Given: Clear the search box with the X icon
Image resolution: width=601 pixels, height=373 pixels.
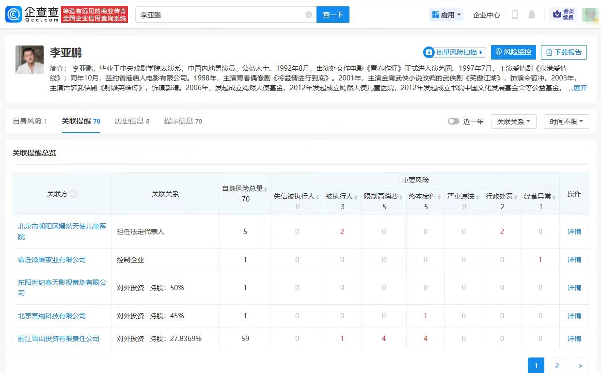Looking at the screenshot, I should [309, 15].
